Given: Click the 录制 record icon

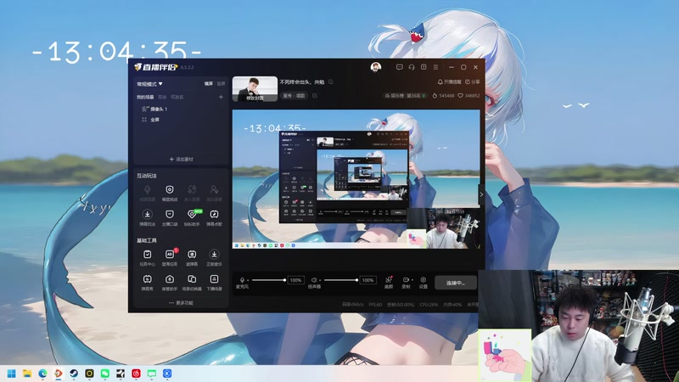Looking at the screenshot, I should [x=406, y=280].
